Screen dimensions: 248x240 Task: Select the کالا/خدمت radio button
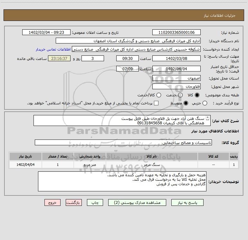[x=159, y=95]
